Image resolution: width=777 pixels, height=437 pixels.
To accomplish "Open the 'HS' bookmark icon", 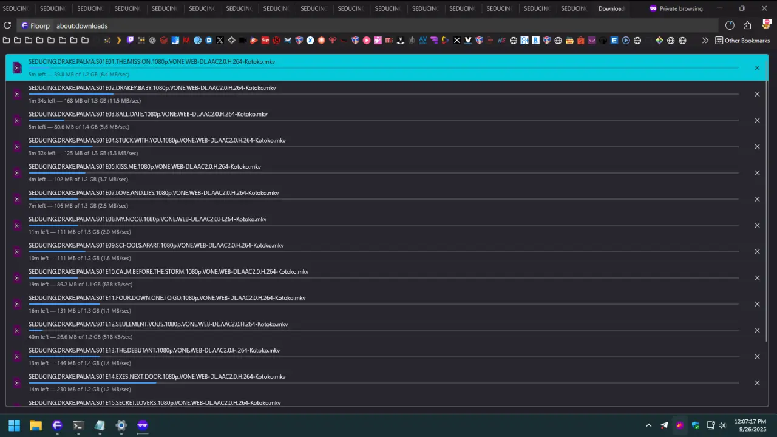I will tap(501, 41).
